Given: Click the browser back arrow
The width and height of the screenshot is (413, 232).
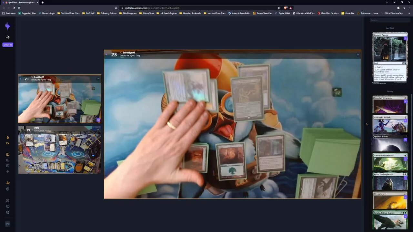Looking at the screenshot, I should 4,8.
